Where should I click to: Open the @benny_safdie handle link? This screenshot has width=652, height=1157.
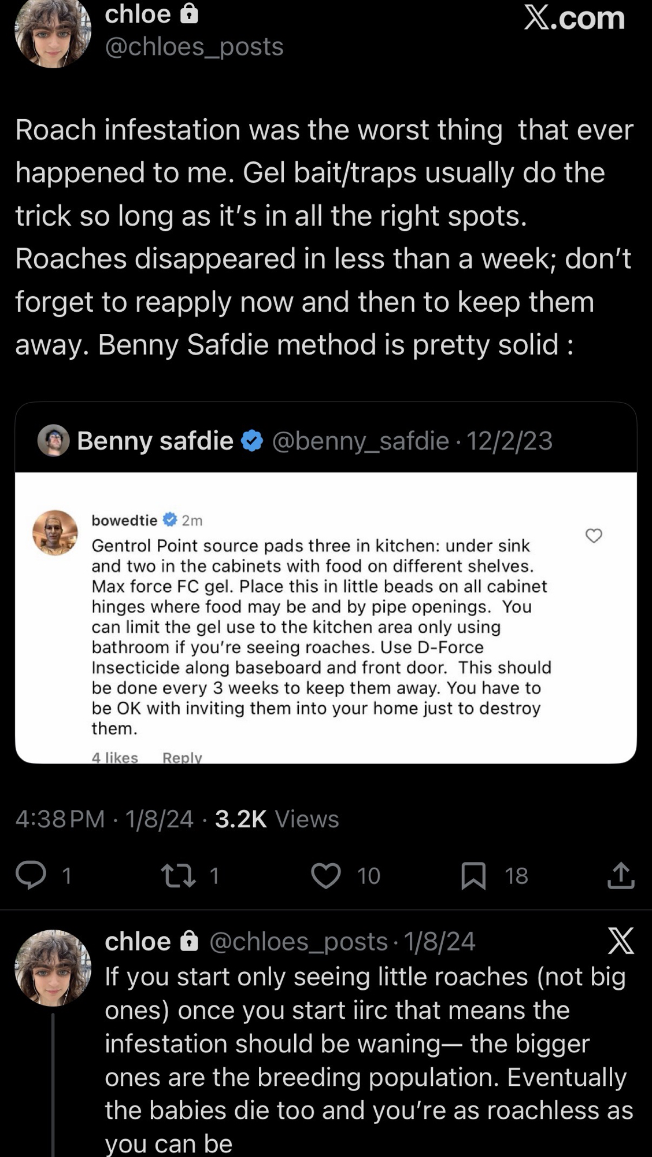click(360, 441)
